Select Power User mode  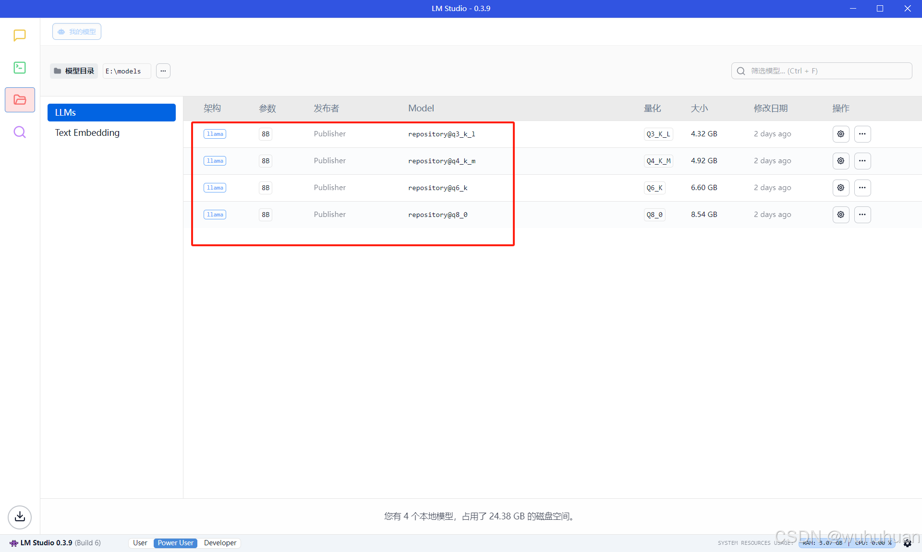pos(175,543)
